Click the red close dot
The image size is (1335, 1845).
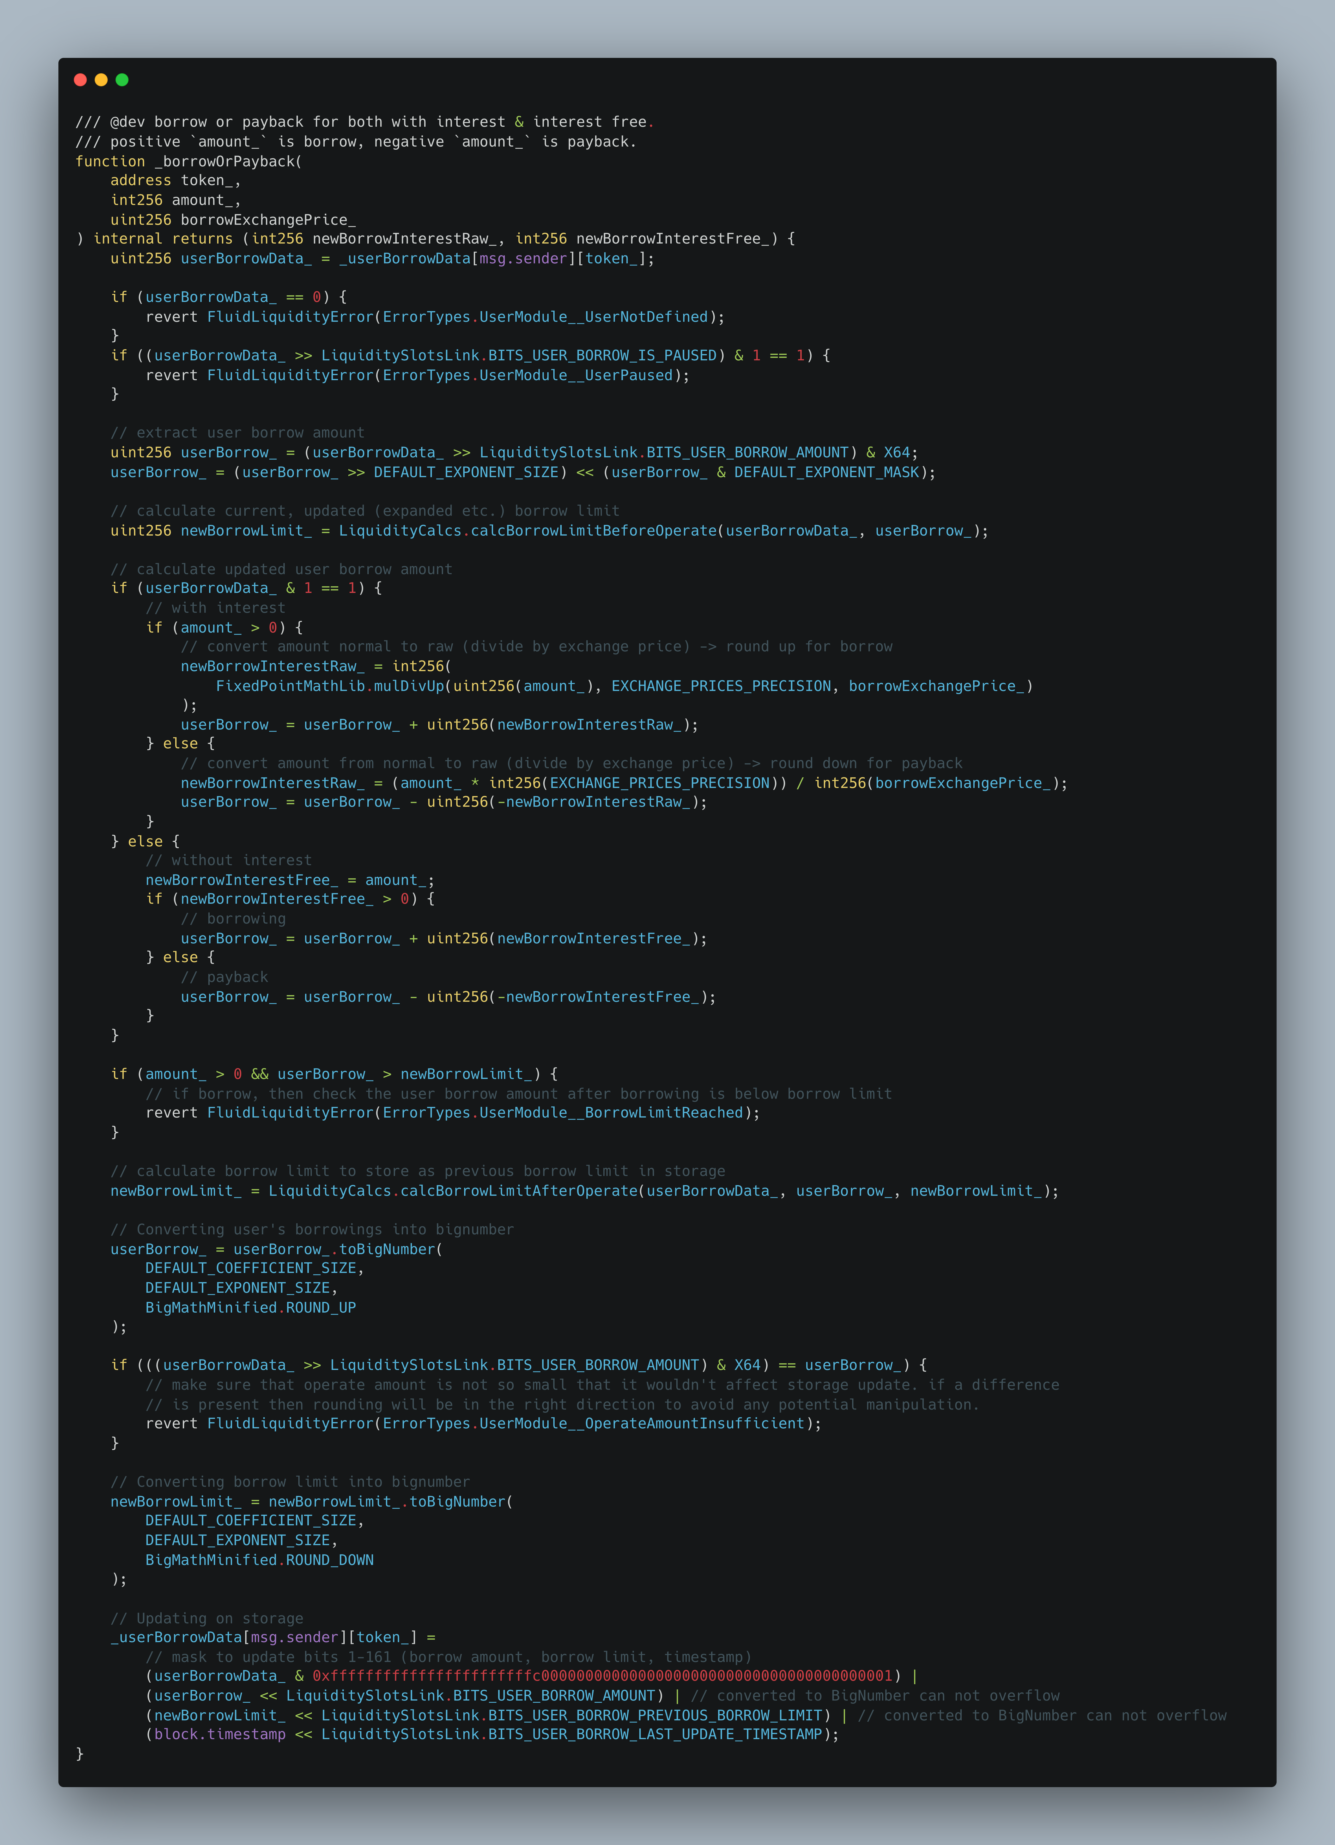pos(80,80)
